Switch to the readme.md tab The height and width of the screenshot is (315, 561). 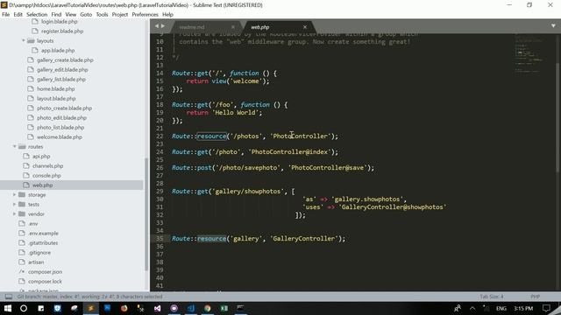[x=192, y=27]
